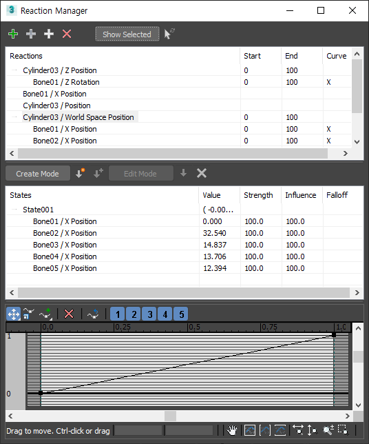
Task: Click the Reset Curve icon
Action: (93, 314)
